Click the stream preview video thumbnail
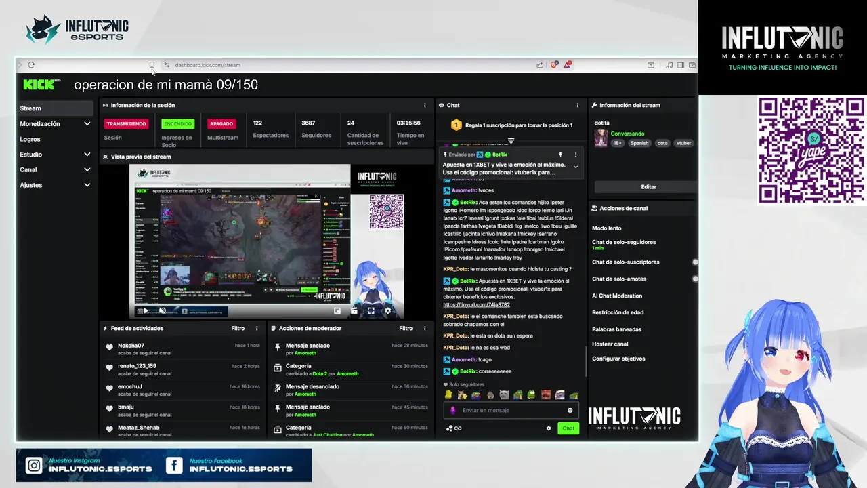867x488 pixels. pos(267,241)
